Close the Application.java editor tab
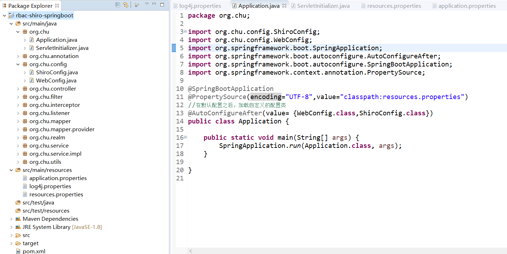 coord(284,6)
